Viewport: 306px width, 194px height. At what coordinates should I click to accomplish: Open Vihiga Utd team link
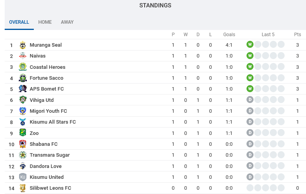pyautogui.click(x=42, y=100)
